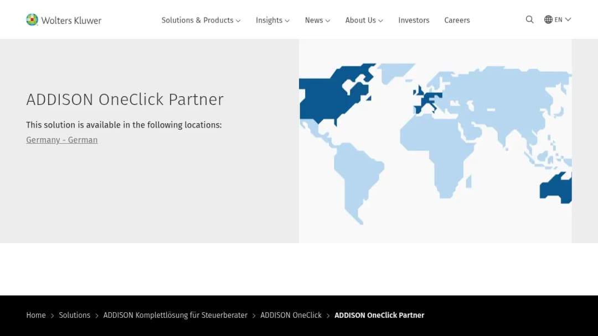598x336 pixels.
Task: Click the Wolters Kluwer logo
Action: click(x=64, y=20)
